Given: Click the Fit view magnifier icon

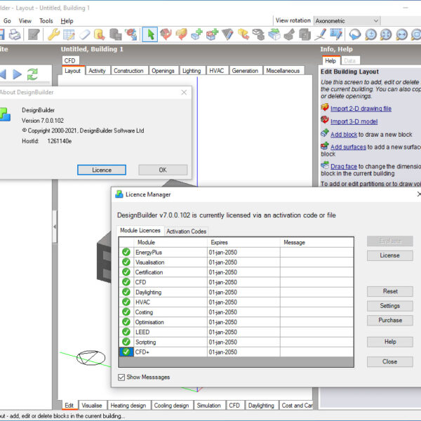Looking at the screenshot, I should point(386,34).
